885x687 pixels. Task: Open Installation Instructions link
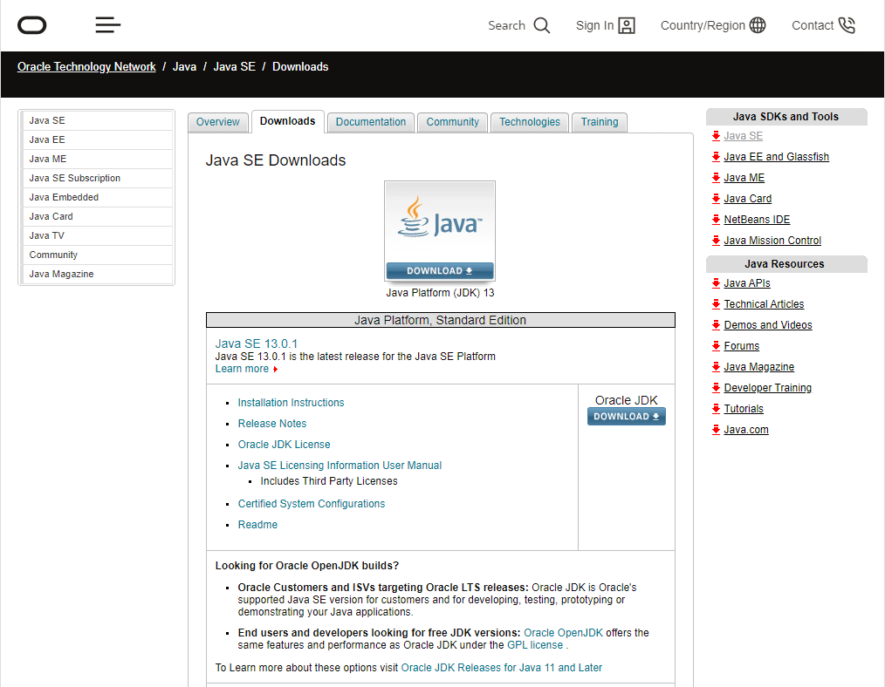291,403
